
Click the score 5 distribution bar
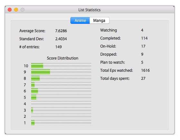[61, 97]
